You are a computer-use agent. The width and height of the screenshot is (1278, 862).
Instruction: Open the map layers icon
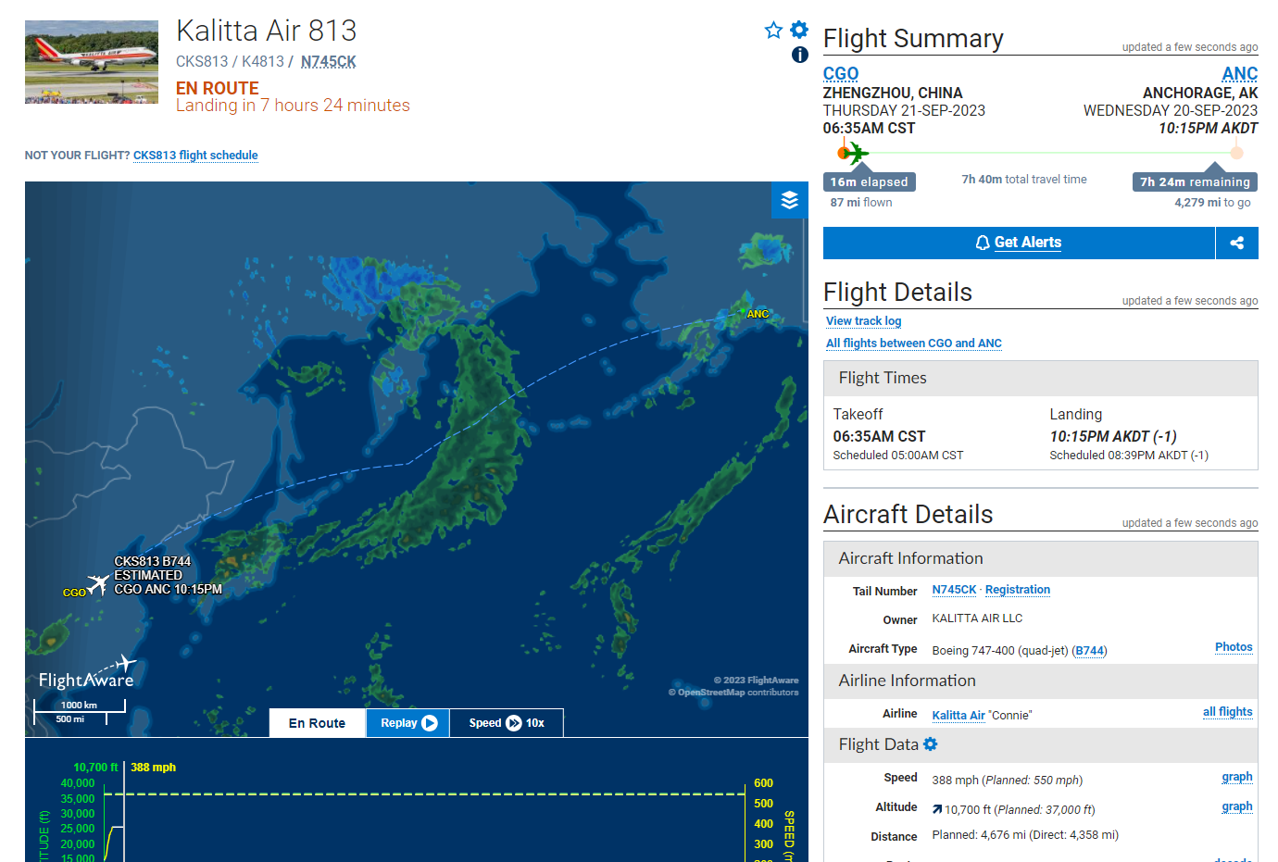point(790,200)
